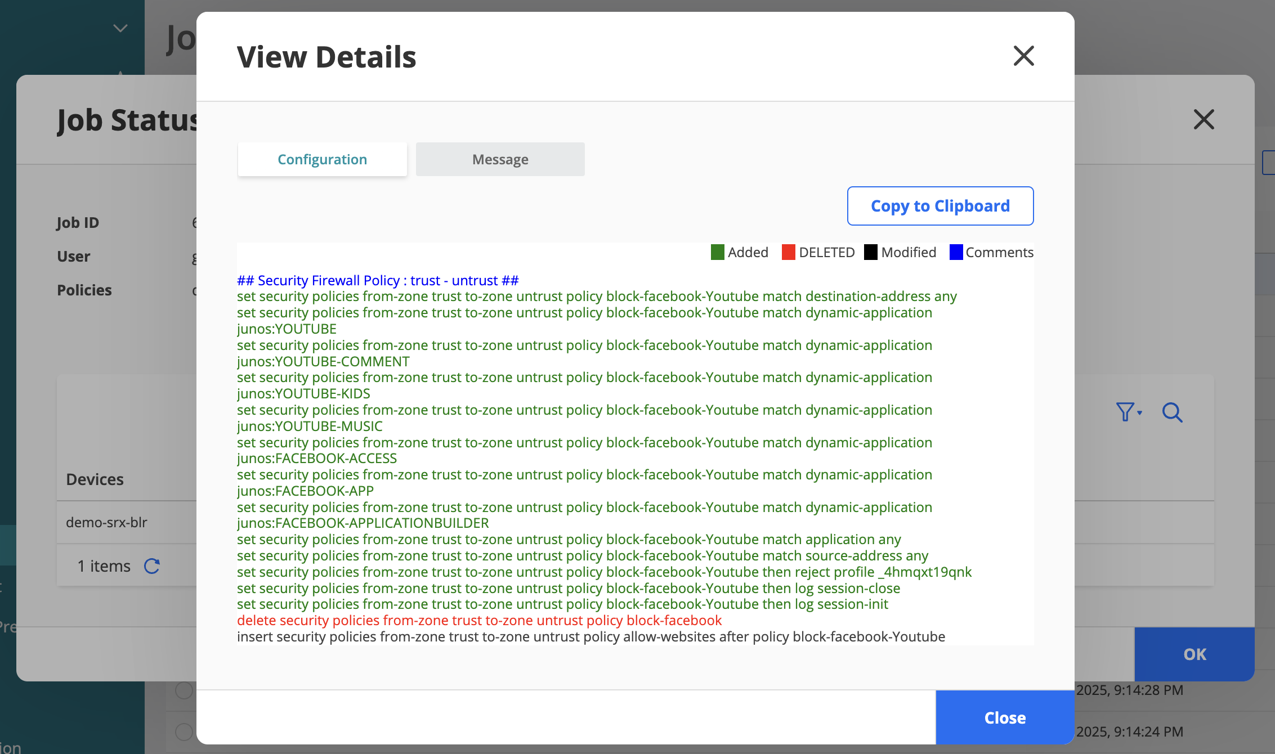Click the blue Close button
The width and height of the screenshot is (1275, 754).
(1005, 717)
